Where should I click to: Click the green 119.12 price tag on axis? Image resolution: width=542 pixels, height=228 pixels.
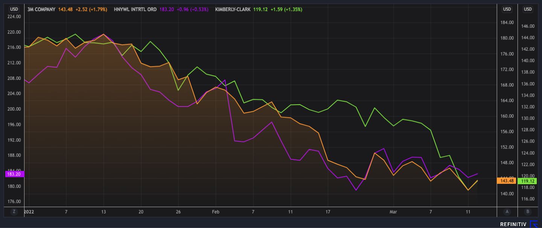coord(527,181)
